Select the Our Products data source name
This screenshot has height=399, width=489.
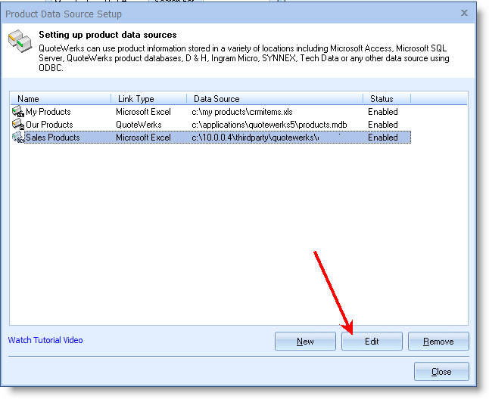pyautogui.click(x=49, y=125)
